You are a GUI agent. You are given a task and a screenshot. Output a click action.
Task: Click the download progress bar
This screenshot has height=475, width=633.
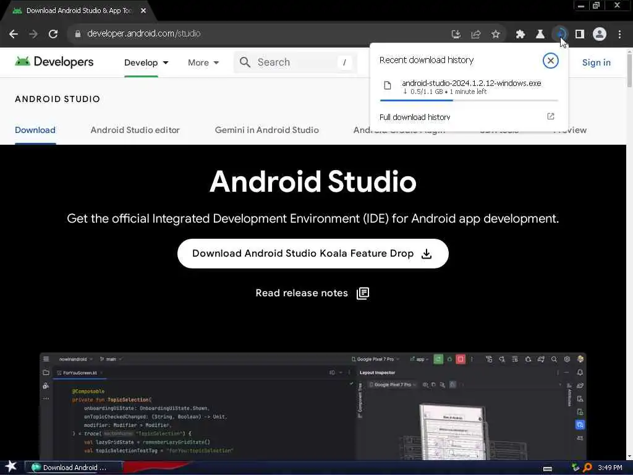click(x=469, y=100)
